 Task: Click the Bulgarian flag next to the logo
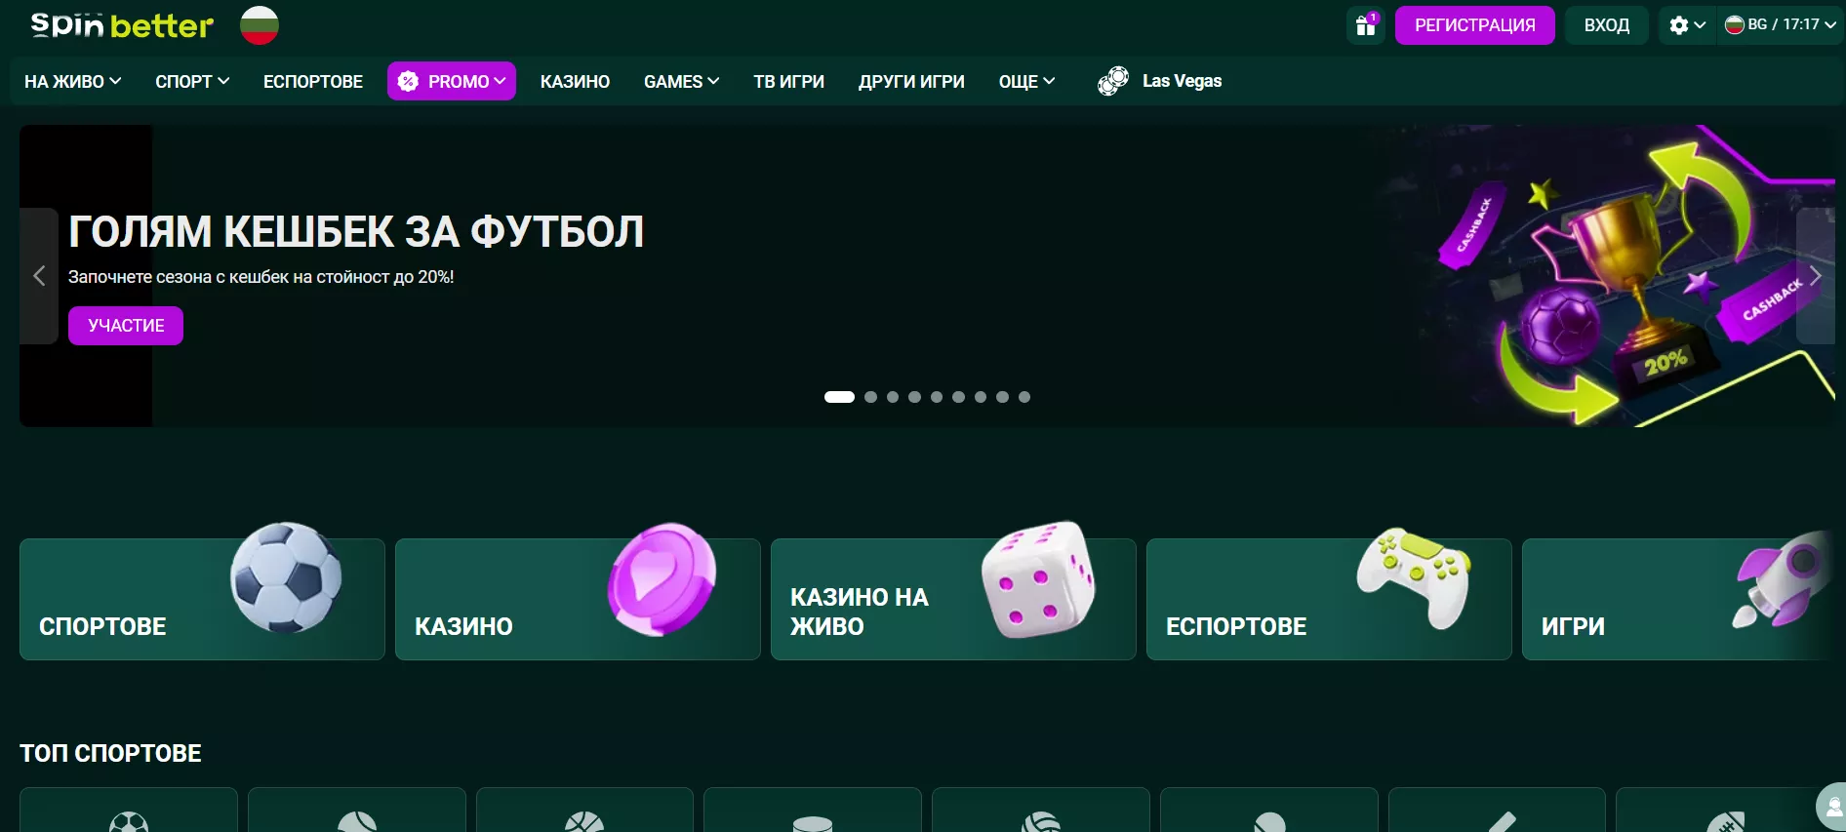coord(260,25)
